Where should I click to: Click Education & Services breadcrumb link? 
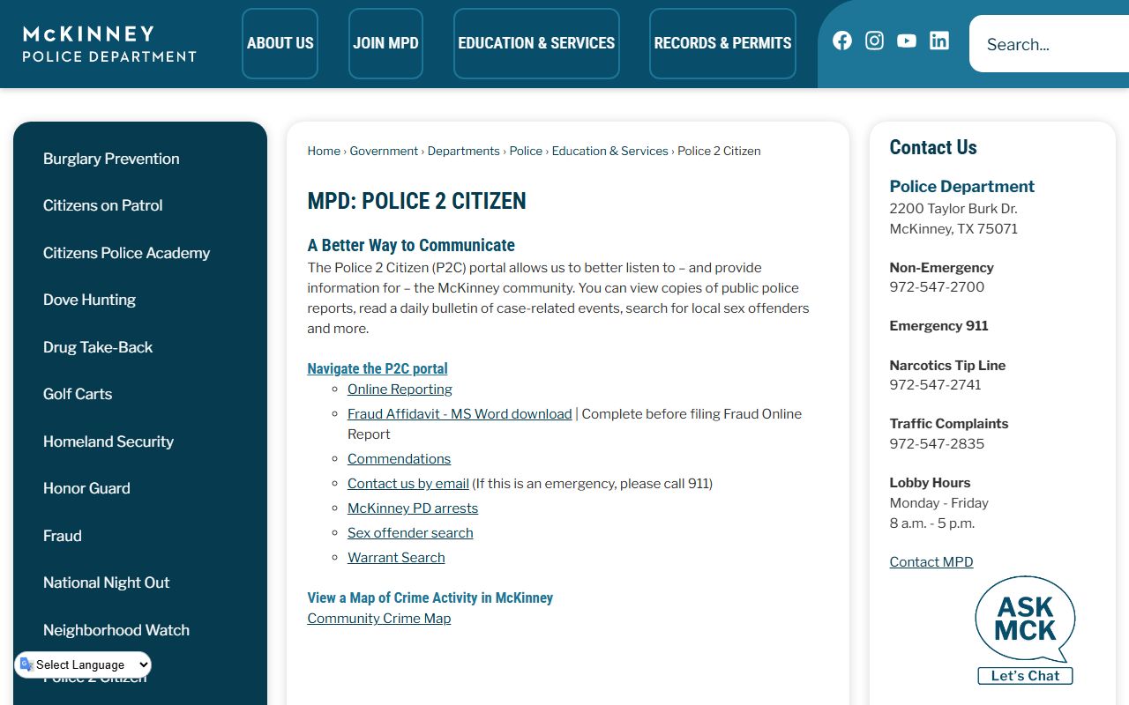coord(610,151)
